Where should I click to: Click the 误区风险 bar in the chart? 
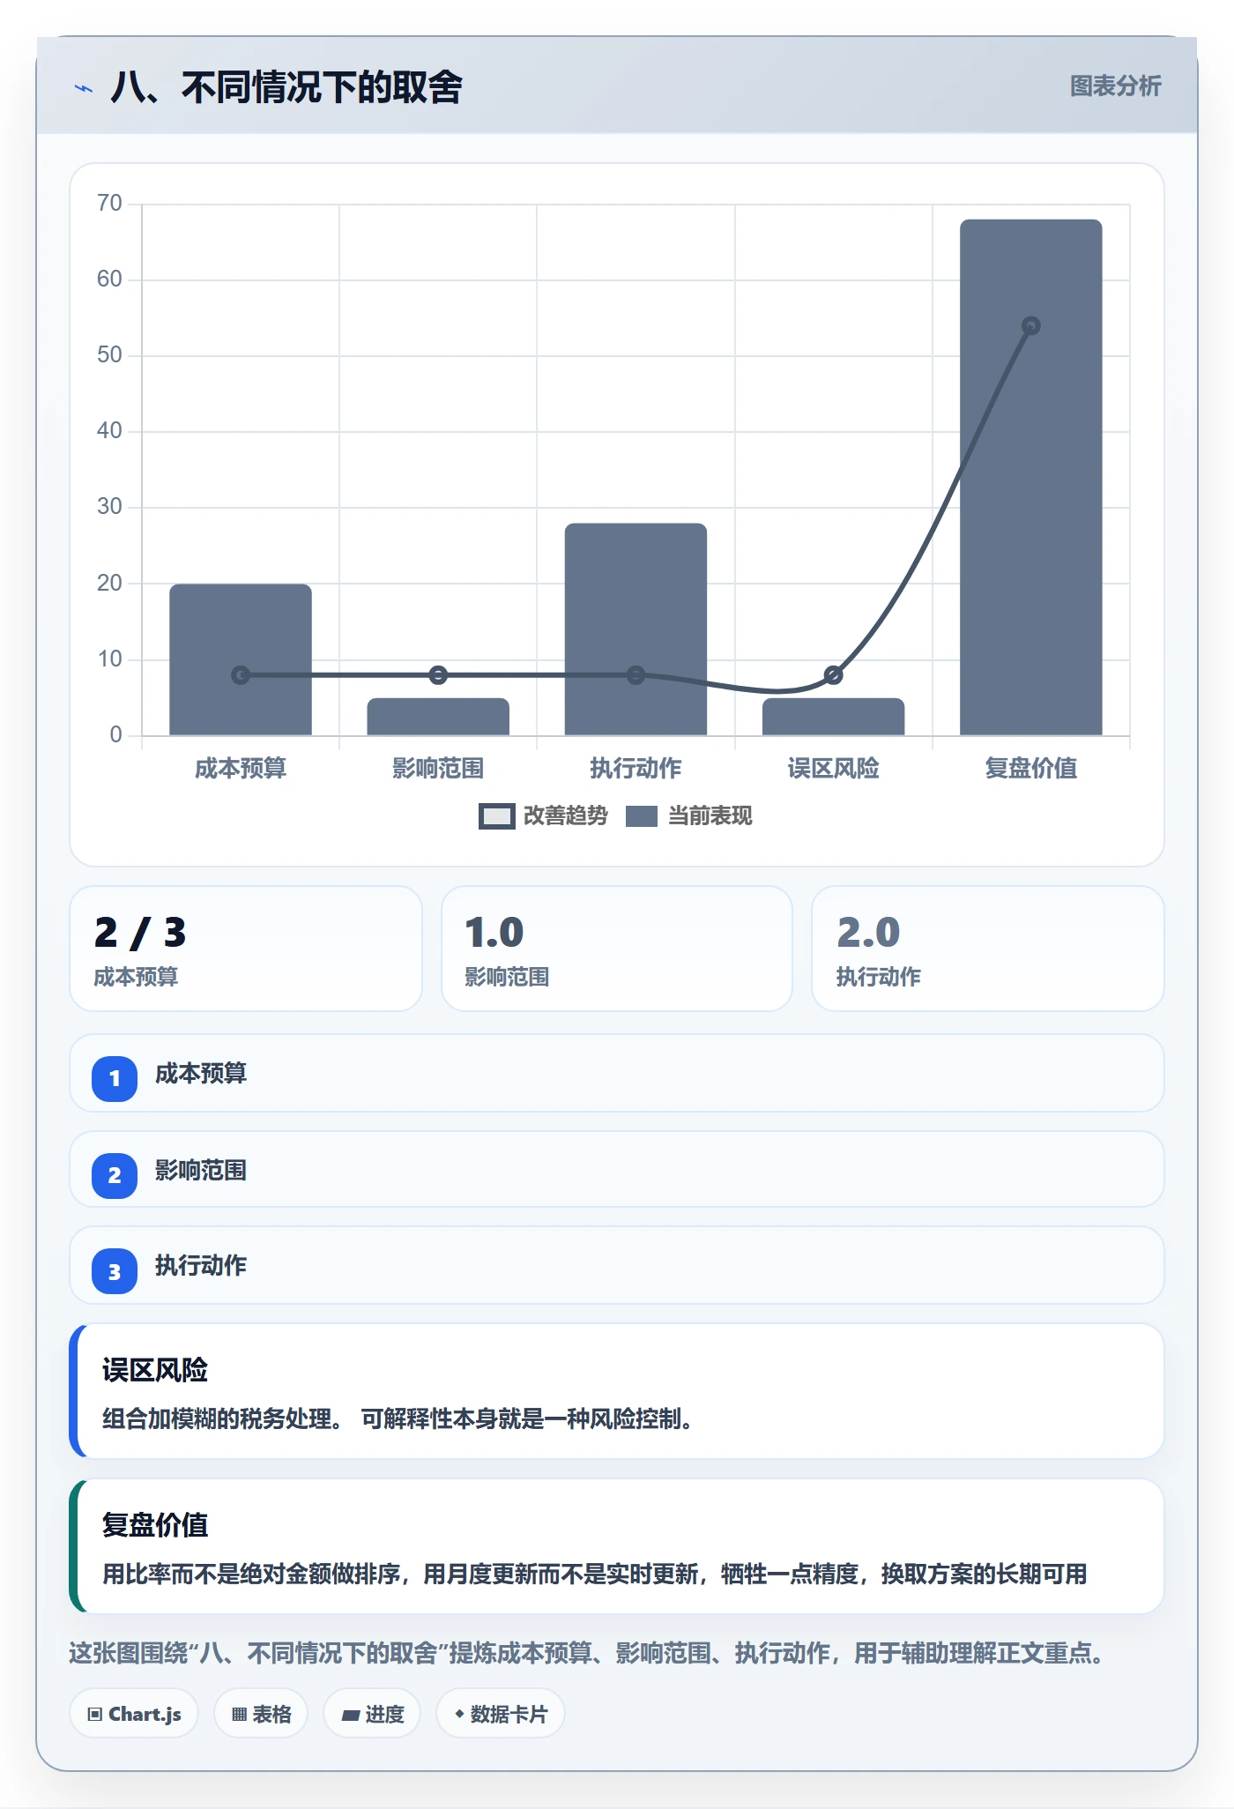pos(833,717)
